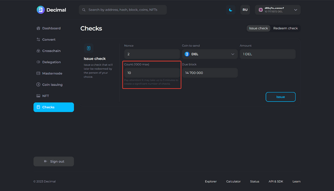Click the Crosschain sidebar icon

click(38, 51)
